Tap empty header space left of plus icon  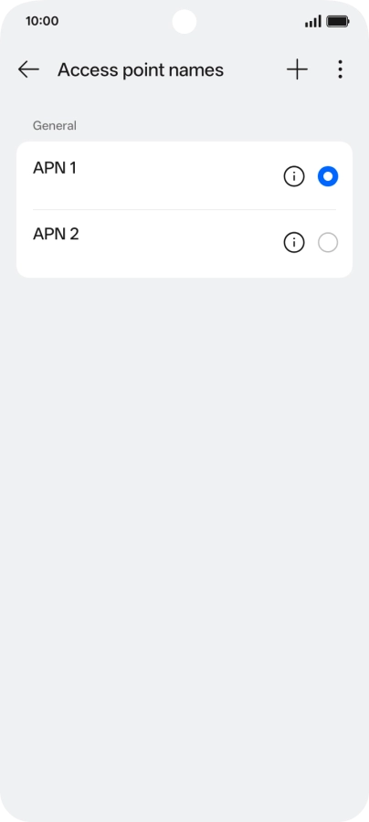point(254,69)
